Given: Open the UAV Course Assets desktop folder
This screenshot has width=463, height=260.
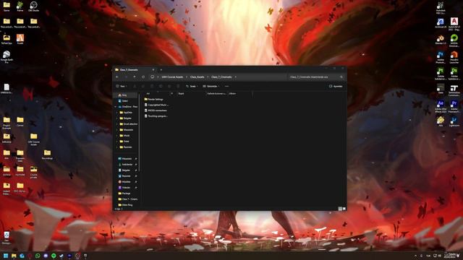Looking at the screenshot, I should pos(34,139).
